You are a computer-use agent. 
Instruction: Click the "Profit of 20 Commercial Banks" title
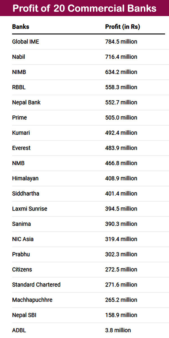[84, 8]
